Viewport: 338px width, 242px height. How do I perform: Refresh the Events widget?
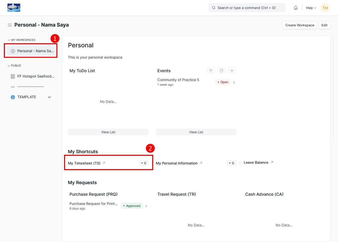pos(221,71)
